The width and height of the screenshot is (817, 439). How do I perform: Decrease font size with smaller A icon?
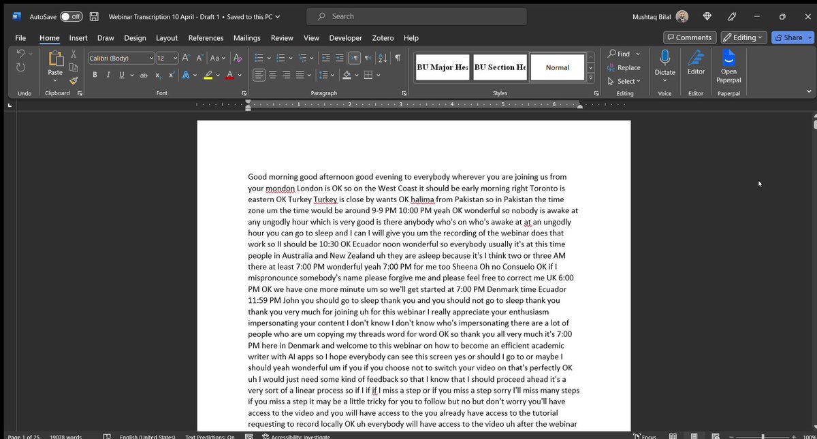point(200,59)
